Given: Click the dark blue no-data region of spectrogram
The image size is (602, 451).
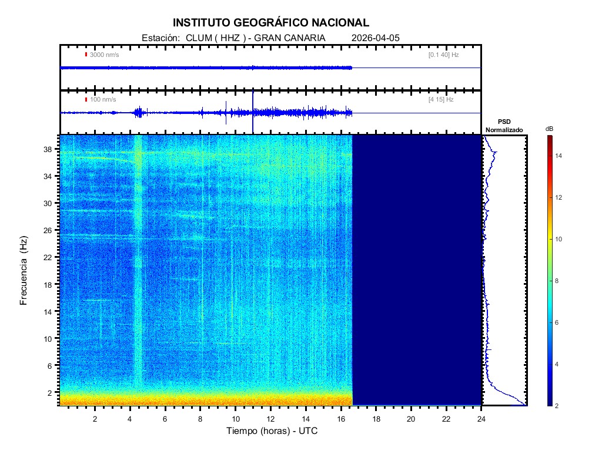Looking at the screenshot, I should (x=416, y=270).
